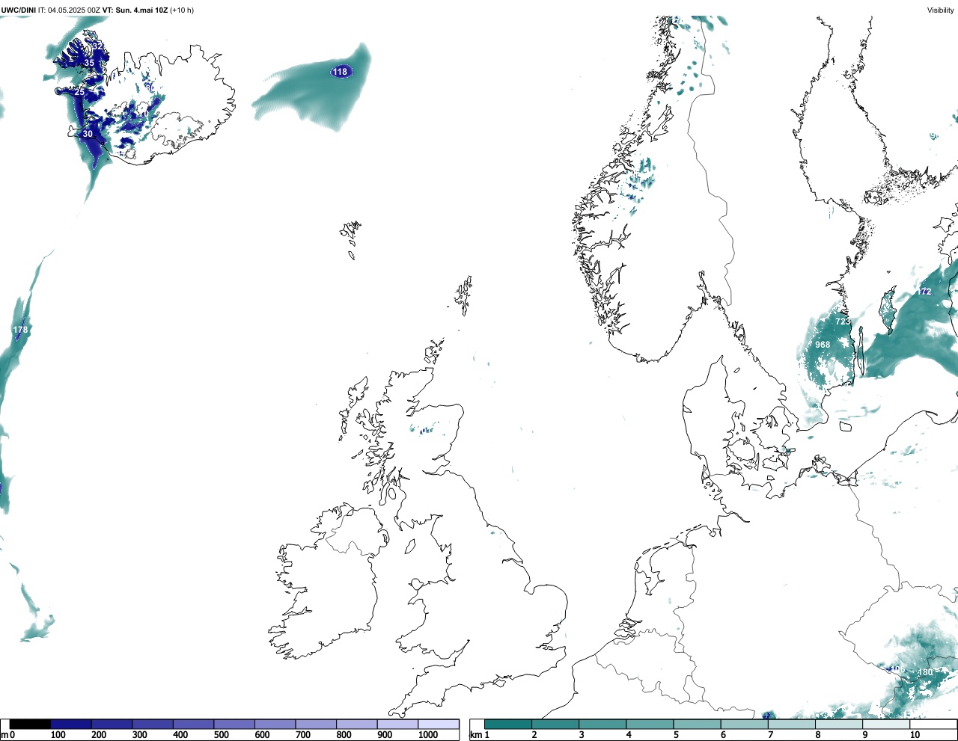Image resolution: width=958 pixels, height=741 pixels.
Task: Pick the lightest 9–10 km legend swatch
Action: (887, 724)
